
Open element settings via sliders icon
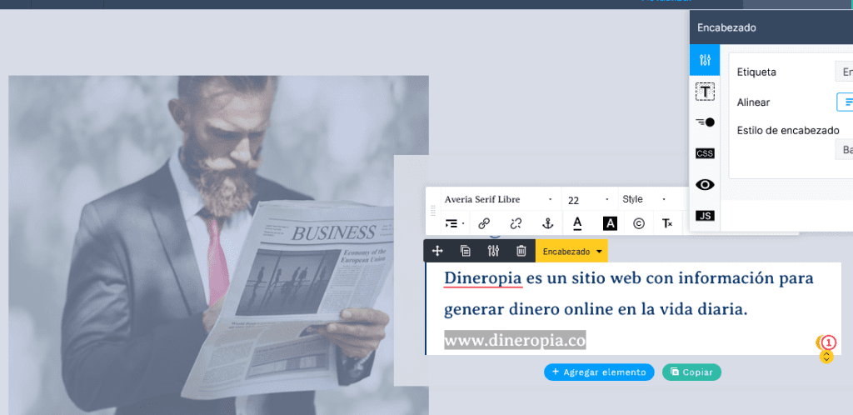pos(493,251)
